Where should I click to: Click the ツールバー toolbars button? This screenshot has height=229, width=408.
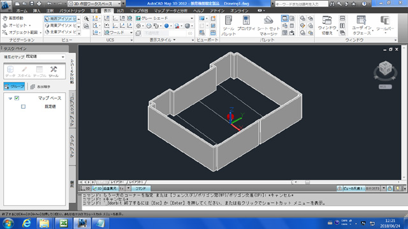tap(385, 24)
